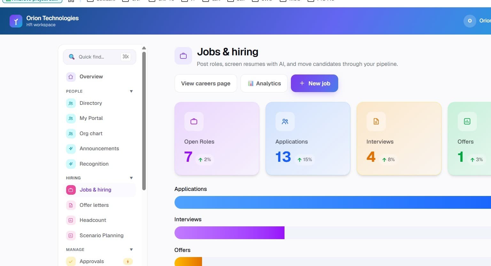Viewport: 491px width, 266px height.
Task: Create a New job
Action: pyautogui.click(x=315, y=83)
